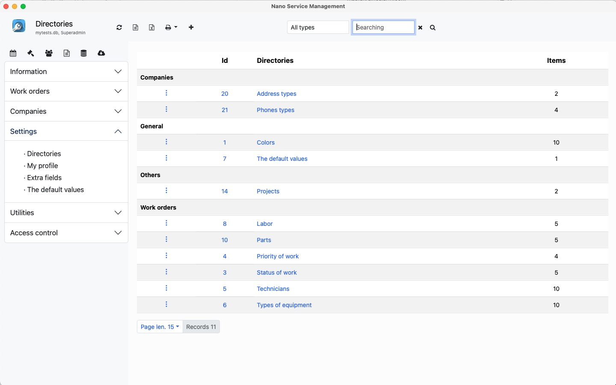Clear the search with the X icon
The width and height of the screenshot is (616, 385).
(x=421, y=27)
